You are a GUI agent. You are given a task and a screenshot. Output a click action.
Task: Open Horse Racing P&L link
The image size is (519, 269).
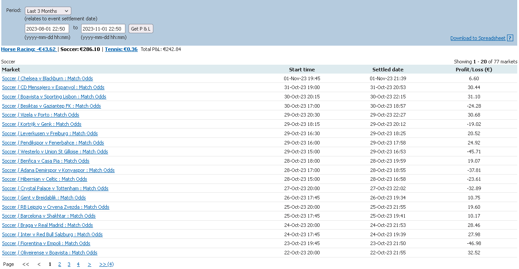point(29,49)
